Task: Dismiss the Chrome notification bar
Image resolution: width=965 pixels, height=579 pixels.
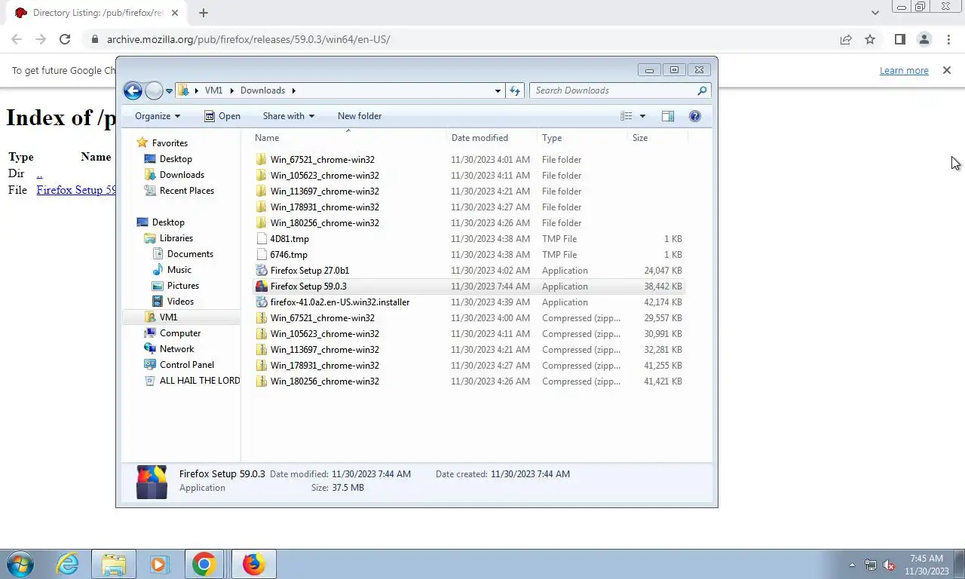Action: coord(947,70)
